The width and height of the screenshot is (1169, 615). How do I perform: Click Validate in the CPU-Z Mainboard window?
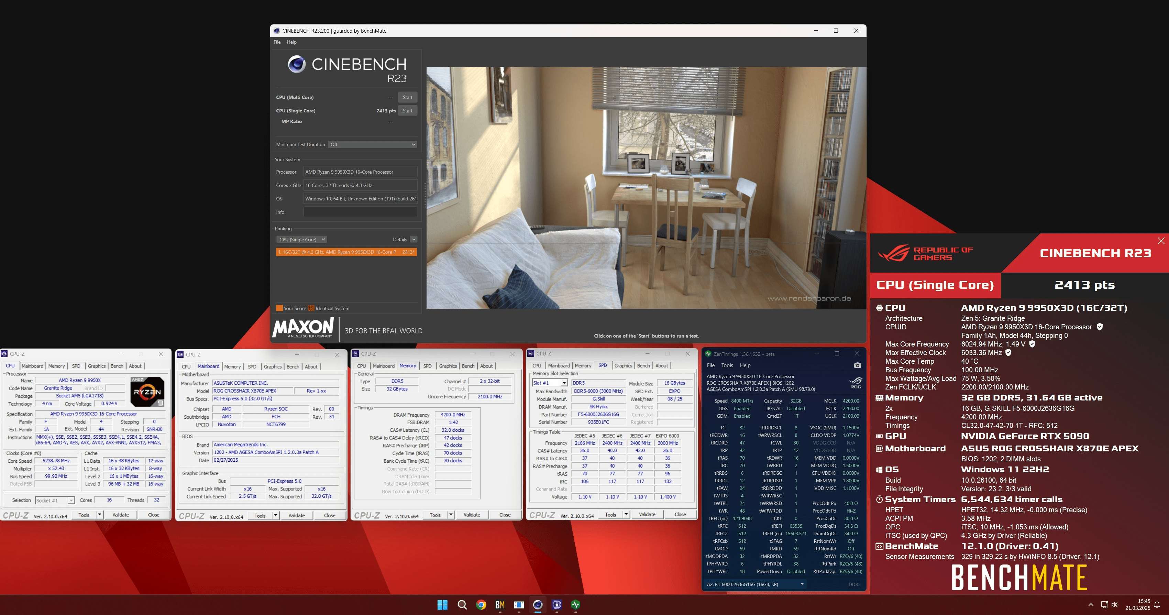296,516
